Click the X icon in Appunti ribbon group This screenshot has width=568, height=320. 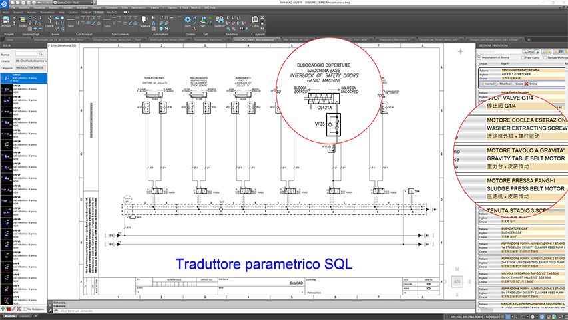[262, 18]
